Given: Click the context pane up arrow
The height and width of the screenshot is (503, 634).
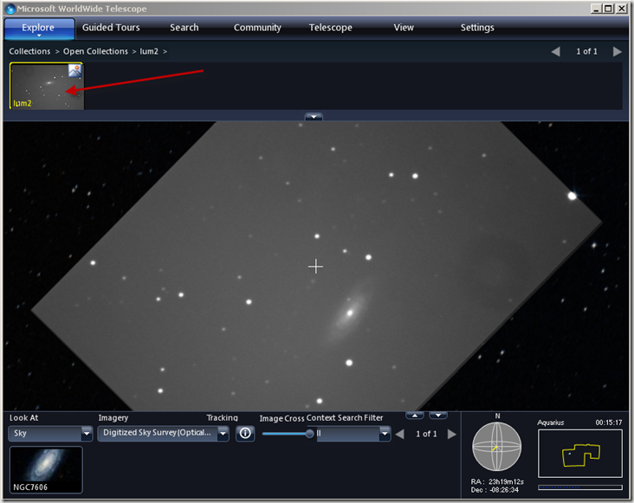Looking at the screenshot, I should click(x=415, y=415).
